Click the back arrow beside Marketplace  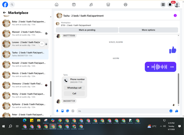[4, 12]
